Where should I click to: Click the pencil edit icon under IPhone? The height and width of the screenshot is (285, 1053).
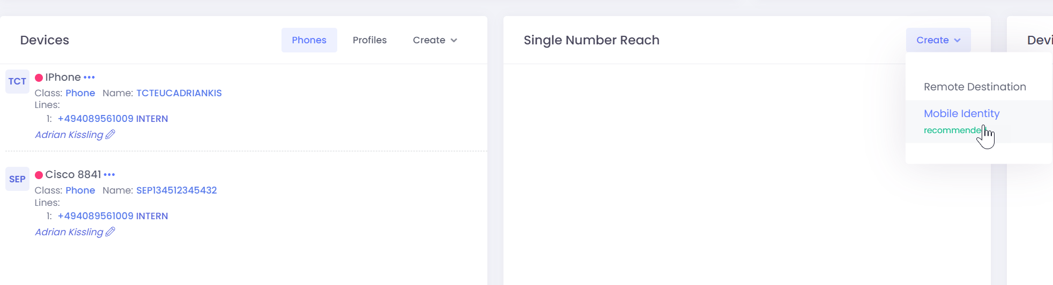pyautogui.click(x=110, y=135)
